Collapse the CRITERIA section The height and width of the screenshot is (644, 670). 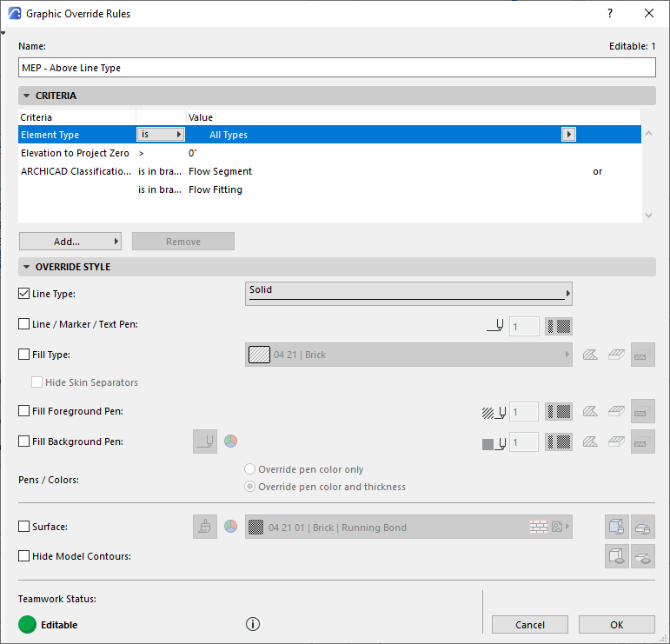point(26,96)
